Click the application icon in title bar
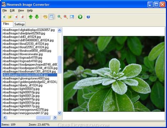 (4, 4)
